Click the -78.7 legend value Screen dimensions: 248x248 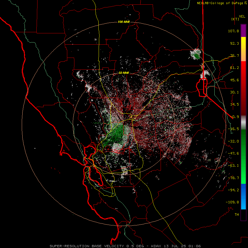pos(233,178)
